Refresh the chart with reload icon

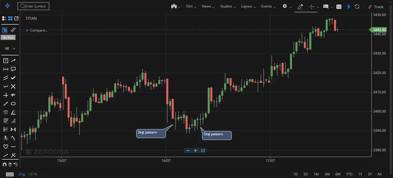tap(357, 6)
